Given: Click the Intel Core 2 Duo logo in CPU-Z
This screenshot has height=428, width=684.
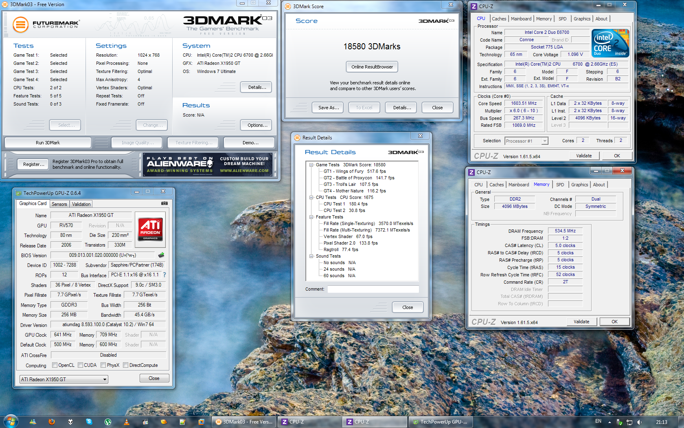Looking at the screenshot, I should (610, 43).
